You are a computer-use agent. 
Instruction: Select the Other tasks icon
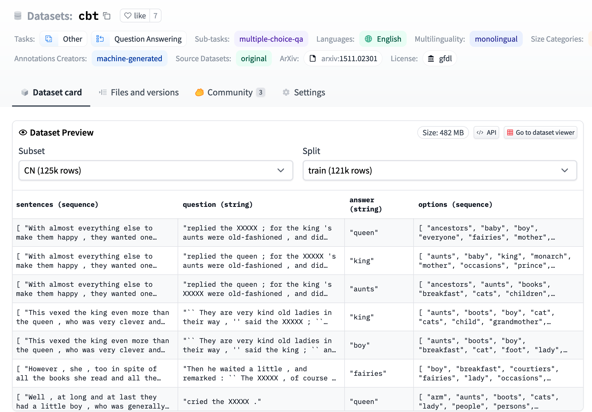coord(49,39)
